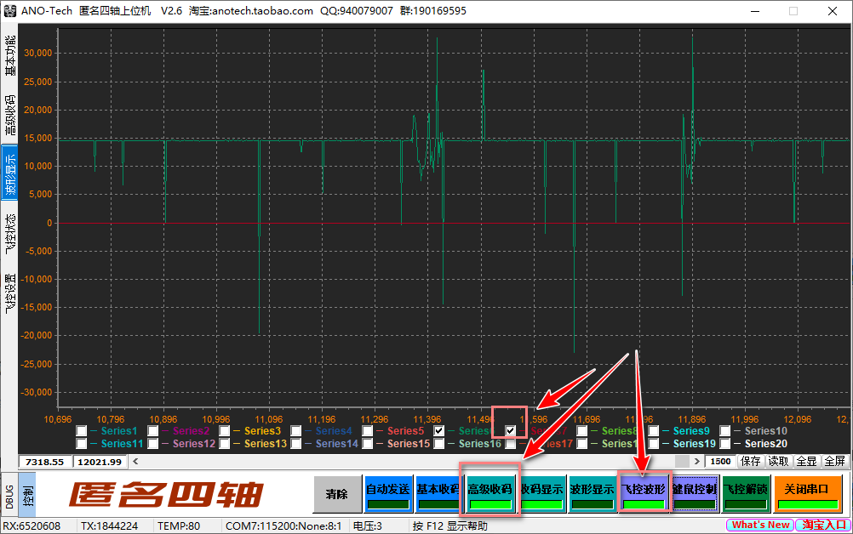
Task: Open the 基本功能 side tab
Action: (x=10, y=55)
